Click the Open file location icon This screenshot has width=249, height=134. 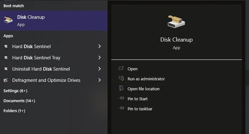121,88
